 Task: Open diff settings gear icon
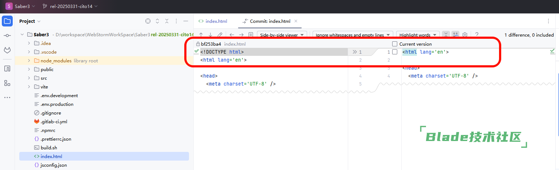(x=465, y=35)
